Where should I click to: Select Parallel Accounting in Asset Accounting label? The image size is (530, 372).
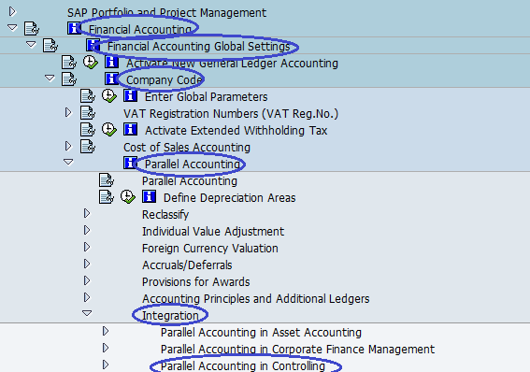tap(262, 333)
